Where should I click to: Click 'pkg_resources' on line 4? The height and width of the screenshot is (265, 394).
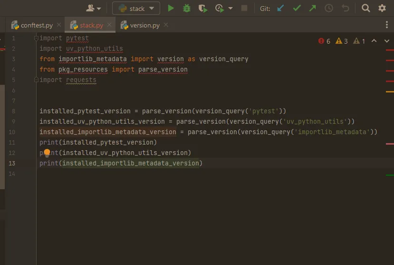click(83, 69)
